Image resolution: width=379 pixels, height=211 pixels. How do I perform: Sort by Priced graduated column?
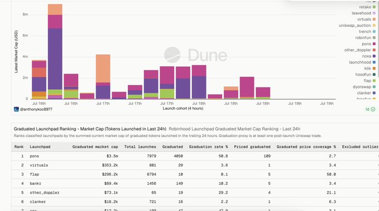[252, 146]
